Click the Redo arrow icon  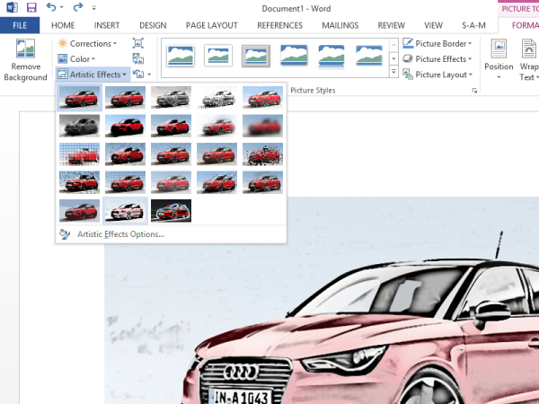(x=77, y=7)
